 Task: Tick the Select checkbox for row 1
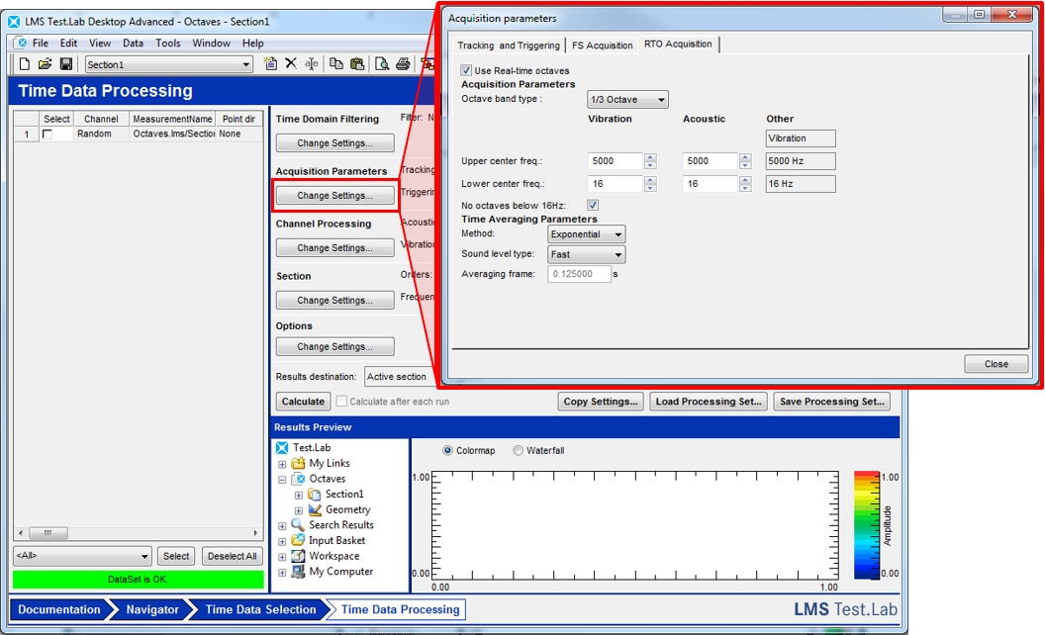47,134
